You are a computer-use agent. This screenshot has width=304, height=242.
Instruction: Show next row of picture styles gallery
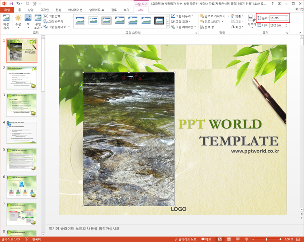168,21
